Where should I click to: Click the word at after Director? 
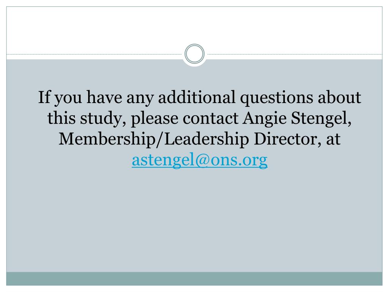[333, 140]
